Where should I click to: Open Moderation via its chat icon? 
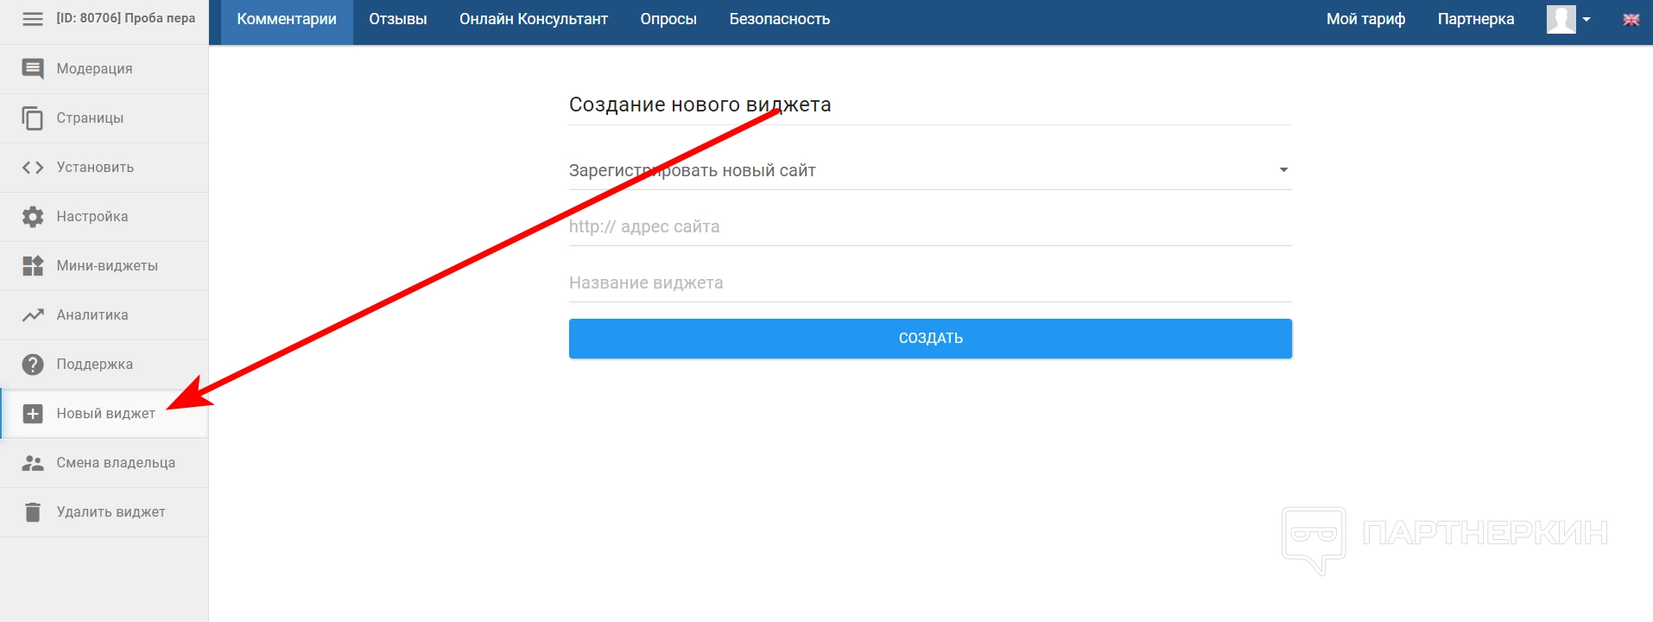click(33, 69)
